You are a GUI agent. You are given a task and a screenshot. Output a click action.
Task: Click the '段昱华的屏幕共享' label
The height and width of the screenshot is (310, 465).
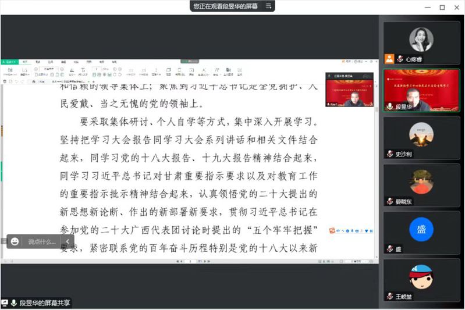[x=45, y=303]
